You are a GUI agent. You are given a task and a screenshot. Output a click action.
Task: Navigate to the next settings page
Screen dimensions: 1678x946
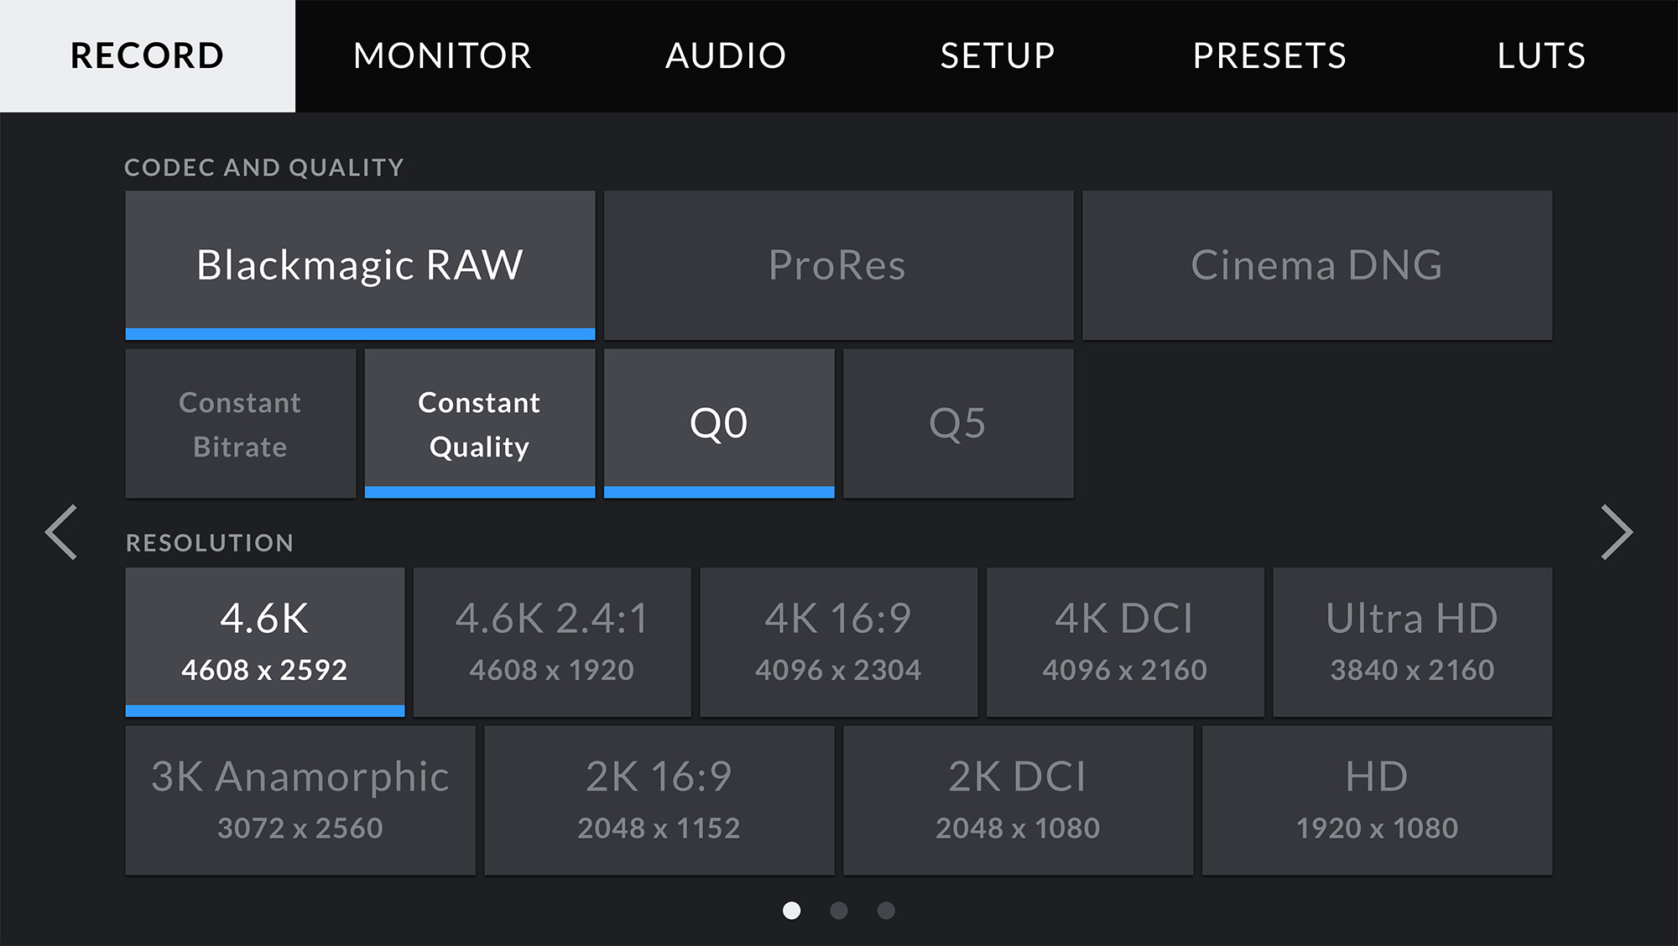tap(1613, 531)
